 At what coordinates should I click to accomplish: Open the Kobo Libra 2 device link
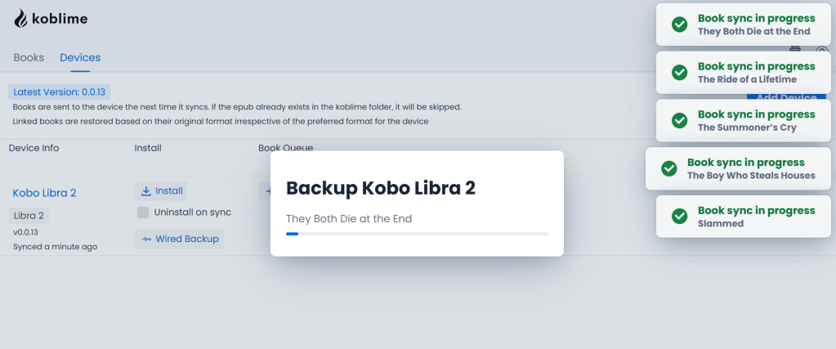click(x=44, y=193)
